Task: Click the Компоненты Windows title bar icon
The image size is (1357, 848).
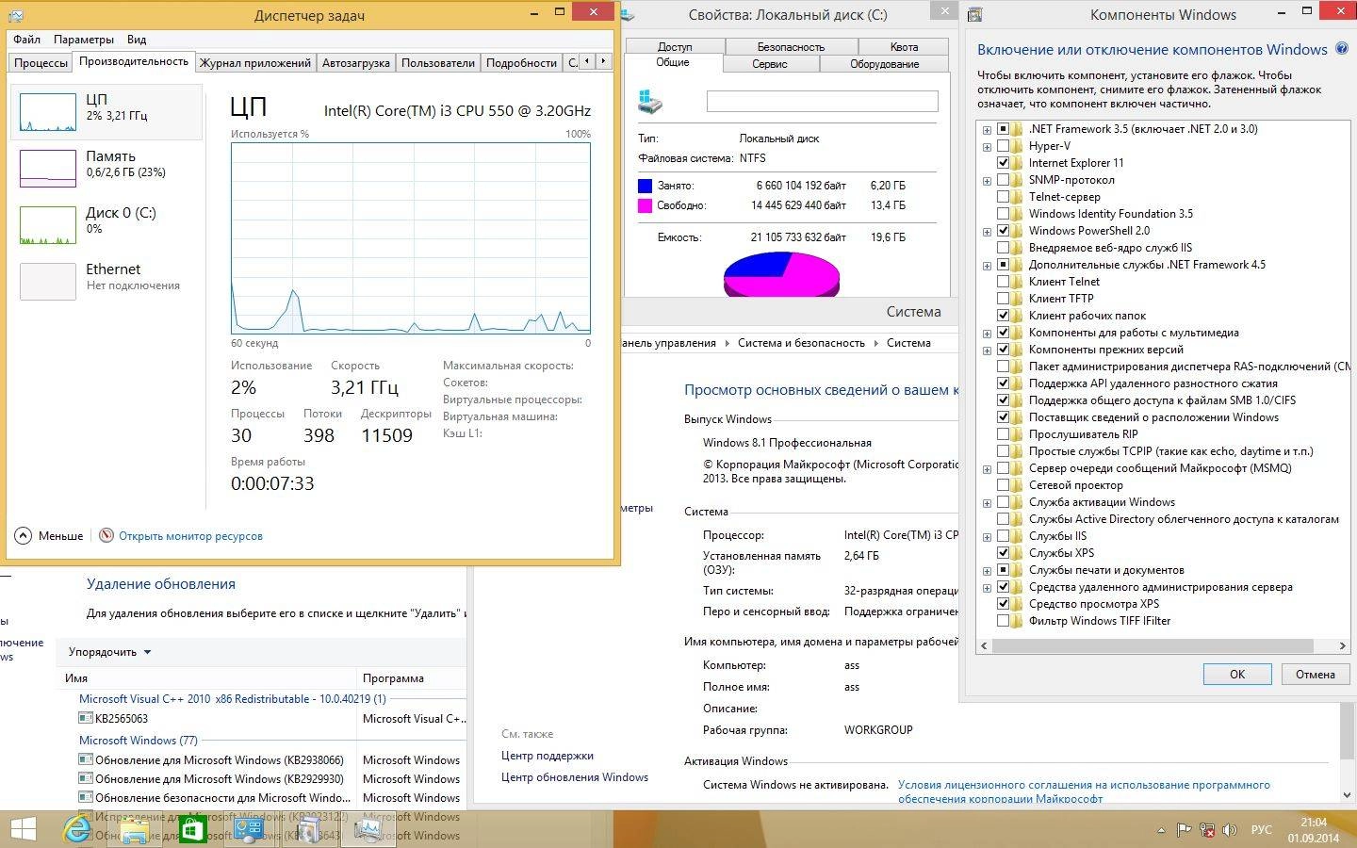Action: point(975,14)
